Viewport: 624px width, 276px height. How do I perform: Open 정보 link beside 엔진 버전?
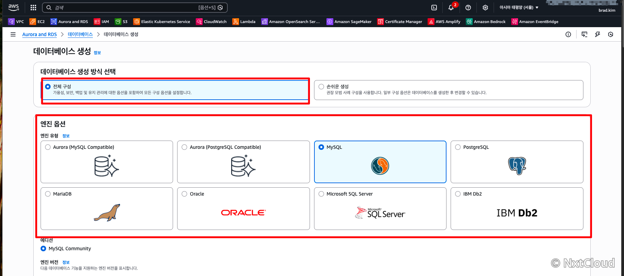(x=66, y=262)
